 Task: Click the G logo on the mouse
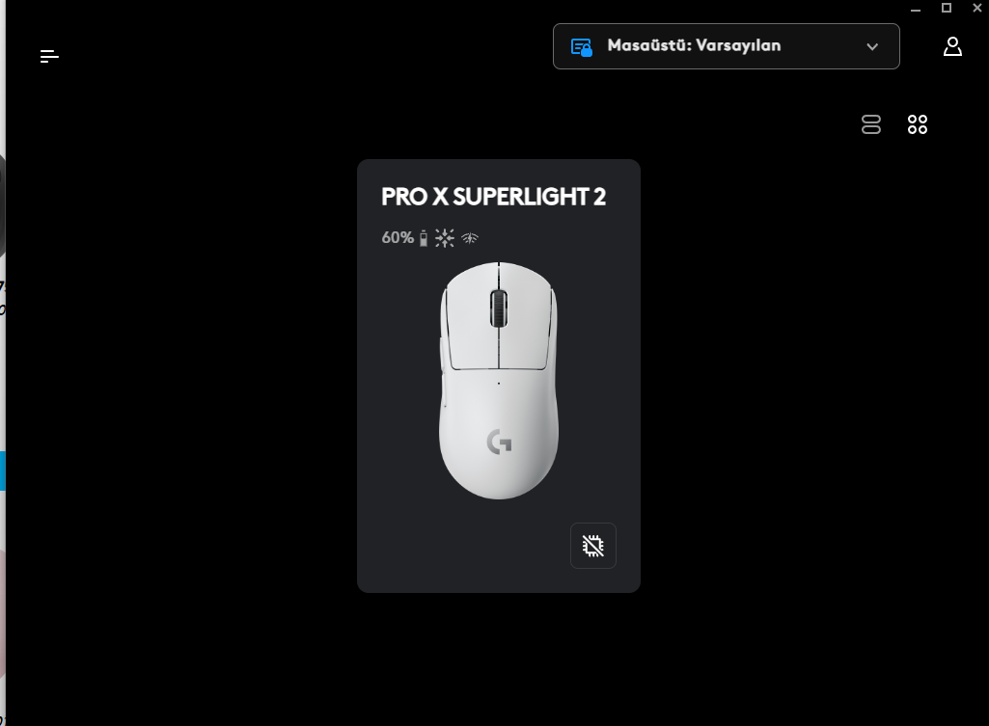tap(499, 442)
